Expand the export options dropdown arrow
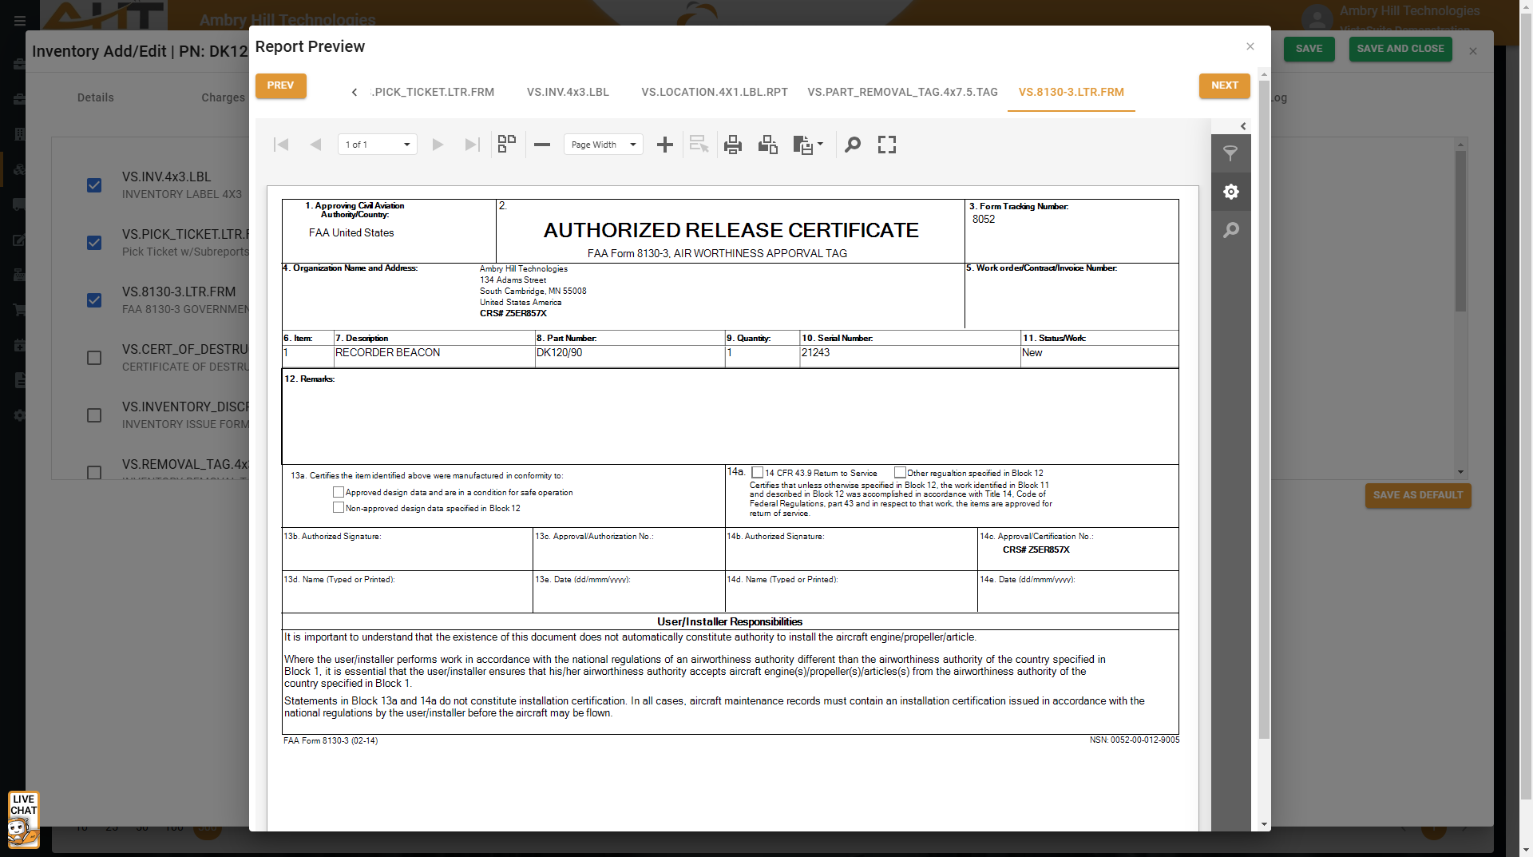The image size is (1533, 857). click(820, 145)
